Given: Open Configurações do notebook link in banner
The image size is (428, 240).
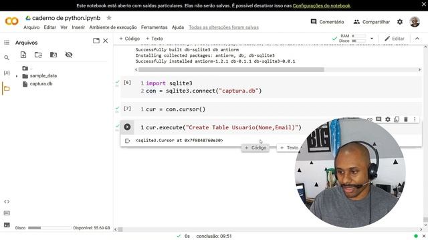Looking at the screenshot, I should 322,6.
